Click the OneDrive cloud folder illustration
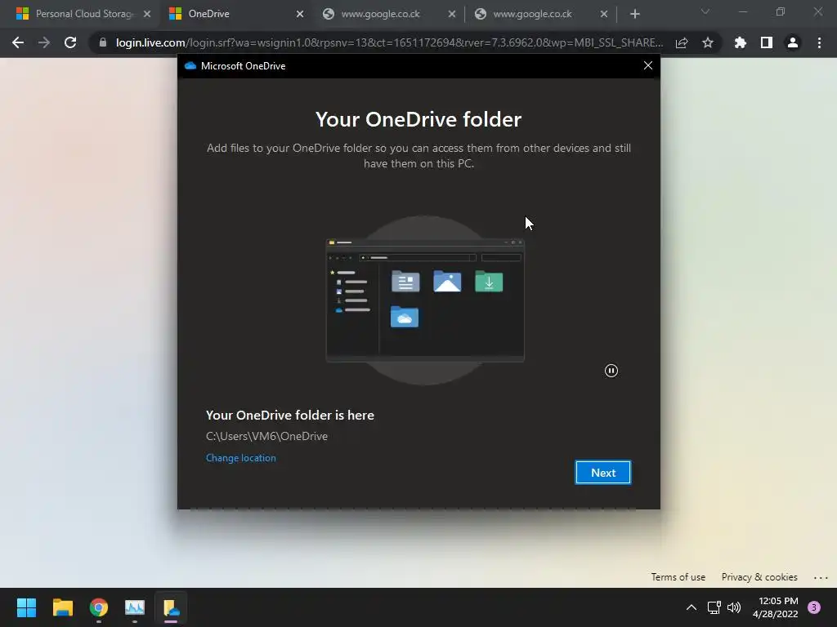Image resolution: width=837 pixels, height=627 pixels. click(x=405, y=317)
